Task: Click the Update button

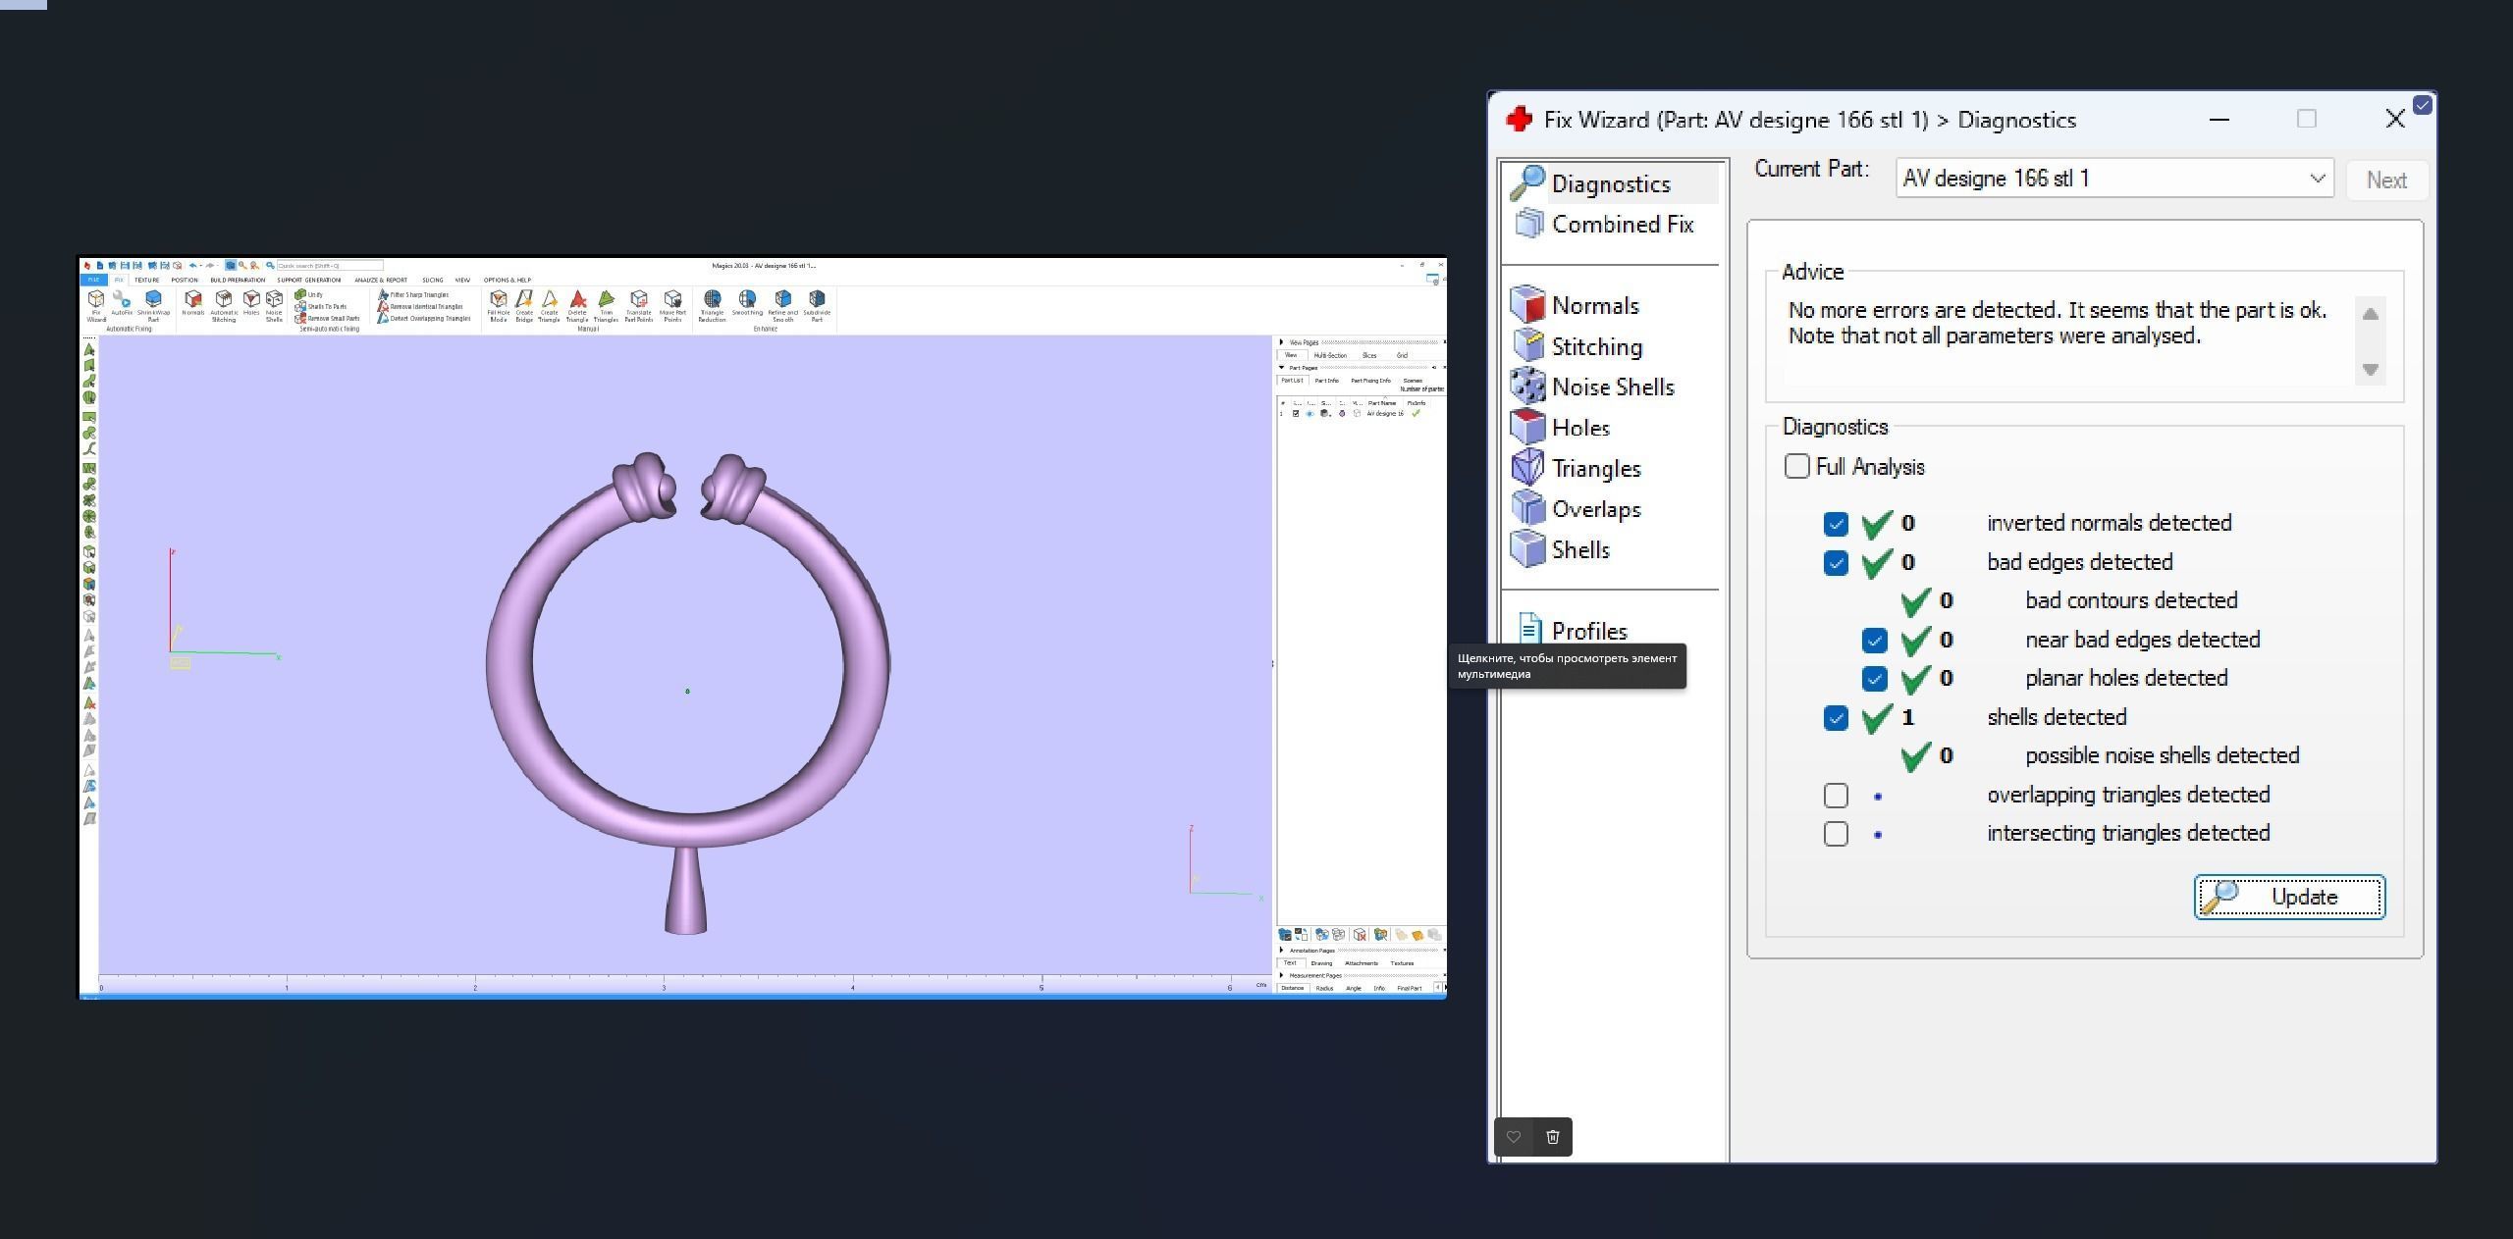Action: click(2289, 898)
